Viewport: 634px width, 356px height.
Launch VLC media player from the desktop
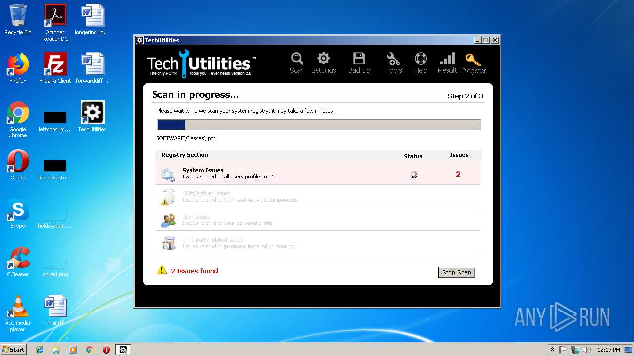tap(18, 313)
